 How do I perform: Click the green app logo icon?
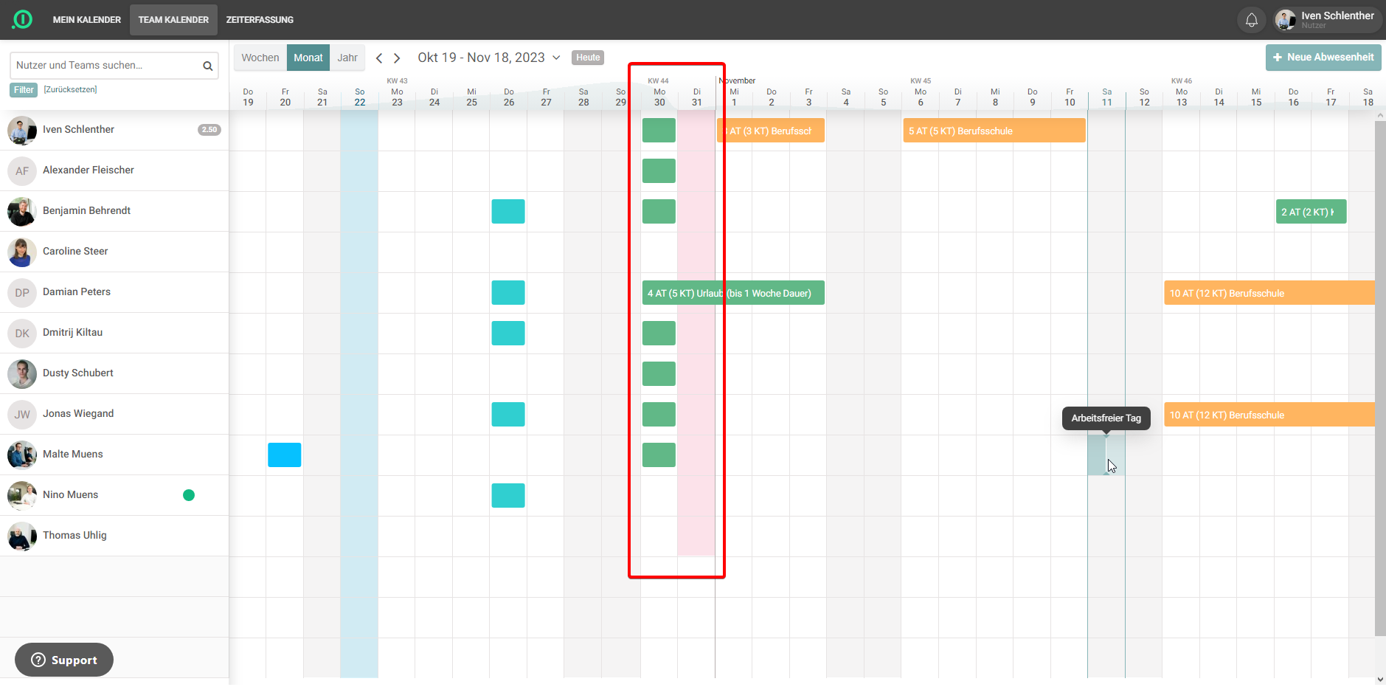[x=22, y=19]
